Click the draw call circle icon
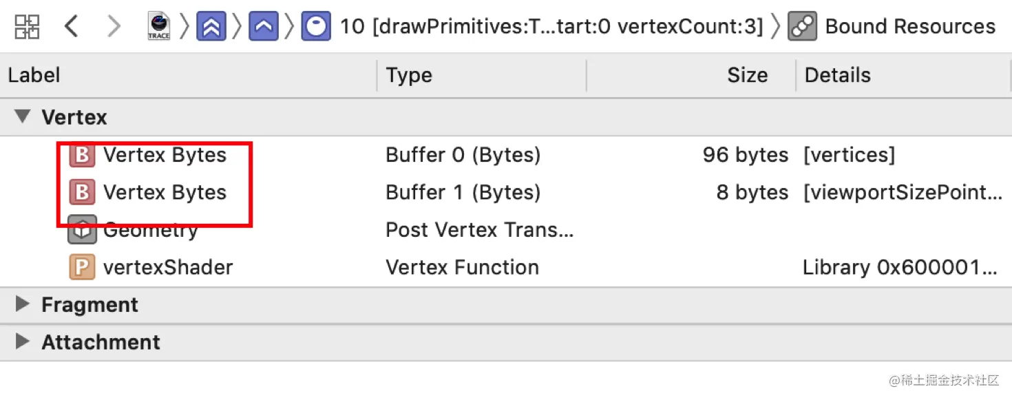This screenshot has width=1012, height=400. pos(316,27)
